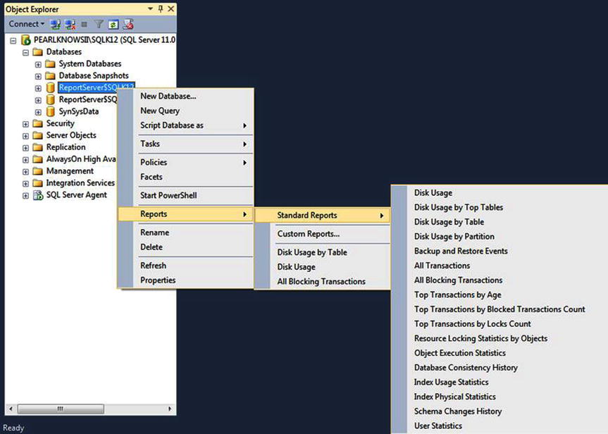
Task: Select Rename in the context menu
Action: click(186, 232)
